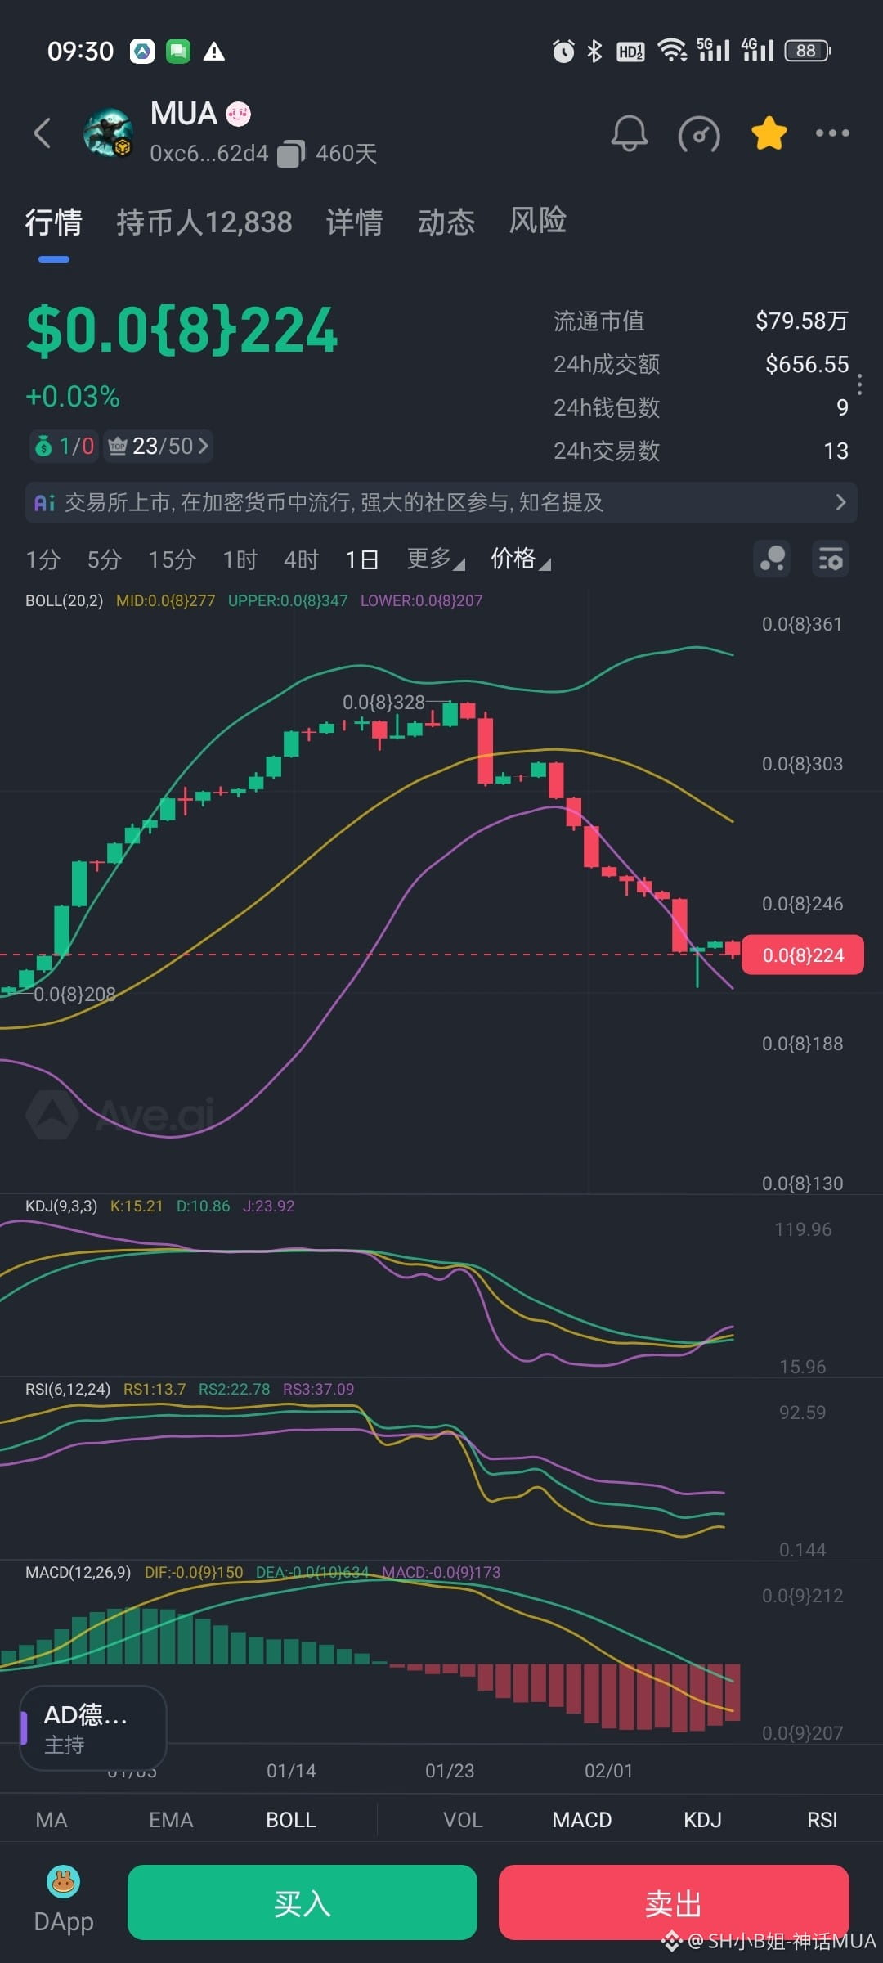Open the chart settings icon
The height and width of the screenshot is (1963, 883).
[831, 559]
